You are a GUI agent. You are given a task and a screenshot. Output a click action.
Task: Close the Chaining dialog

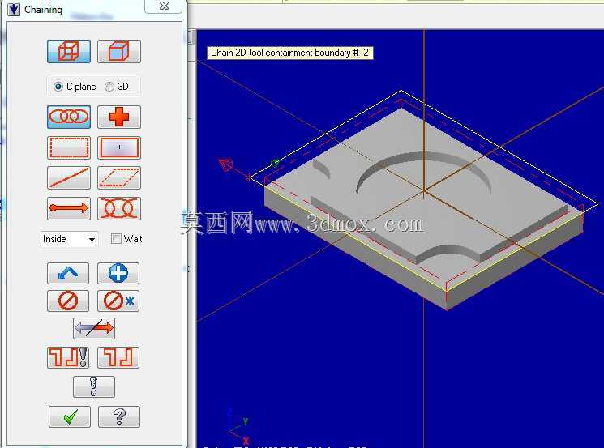pos(164,6)
